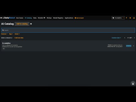Image resolution: width=136 pixels, height=102 pixels.
Task: Go to next page of results
Action: point(134,38)
